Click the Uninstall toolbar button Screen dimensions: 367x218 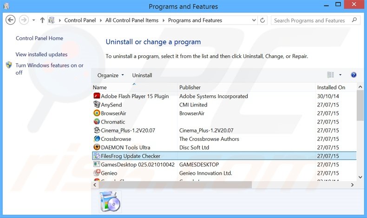click(x=142, y=75)
